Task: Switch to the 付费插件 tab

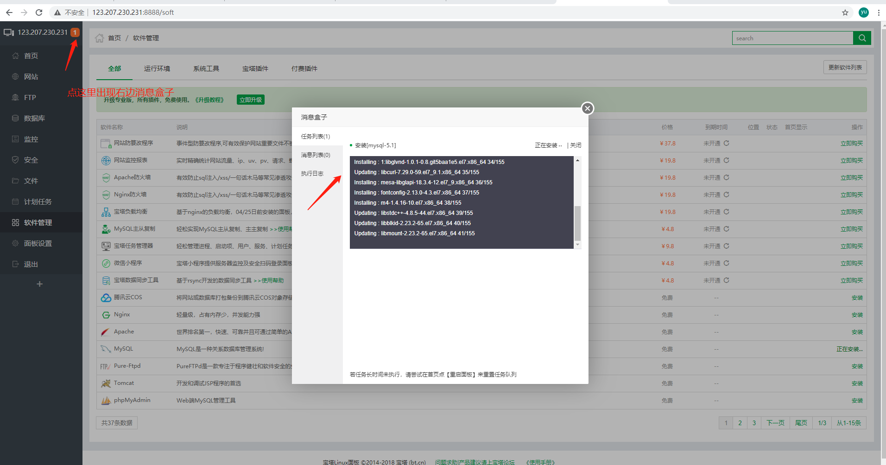Action: [x=304, y=69]
